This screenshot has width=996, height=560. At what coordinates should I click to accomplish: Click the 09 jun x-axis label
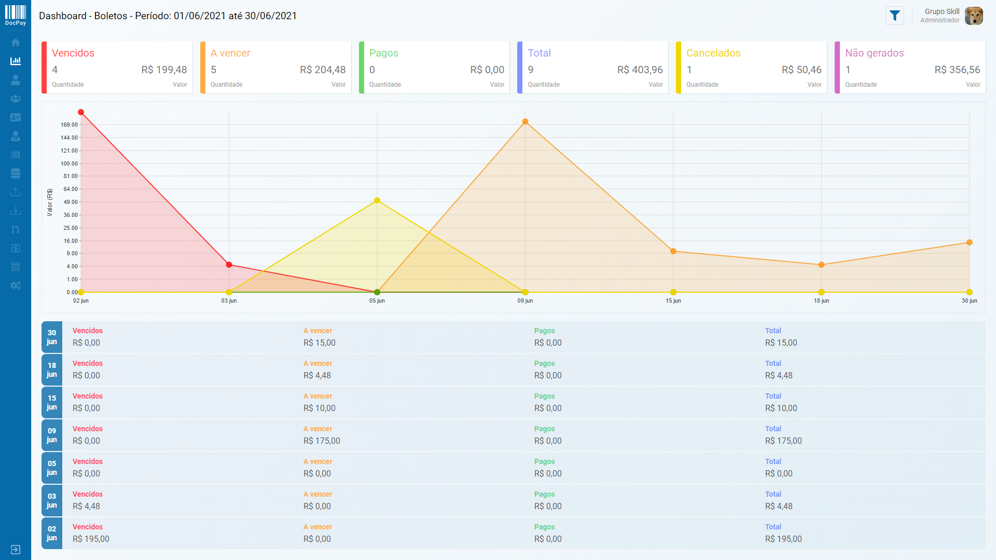click(525, 301)
